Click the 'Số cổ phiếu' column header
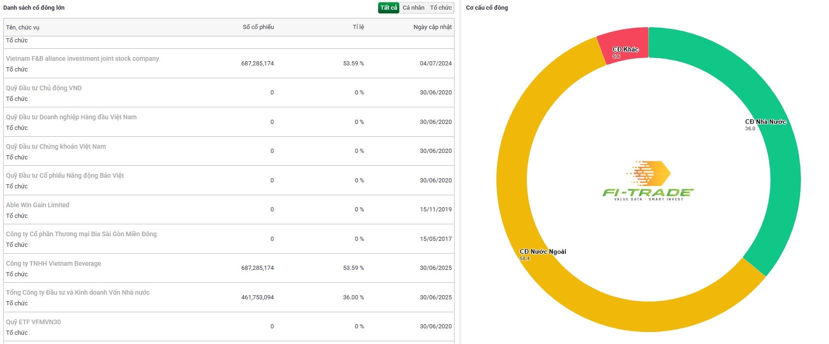The image size is (829, 344). [x=258, y=27]
